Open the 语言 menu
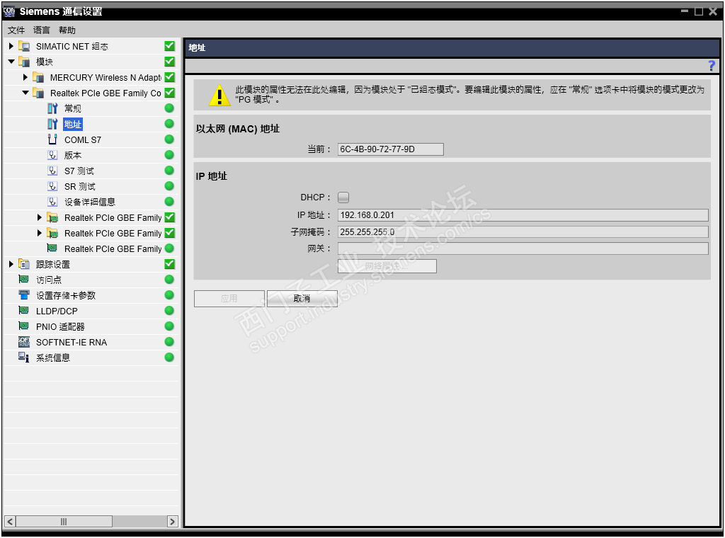The width and height of the screenshot is (725, 538). (42, 30)
